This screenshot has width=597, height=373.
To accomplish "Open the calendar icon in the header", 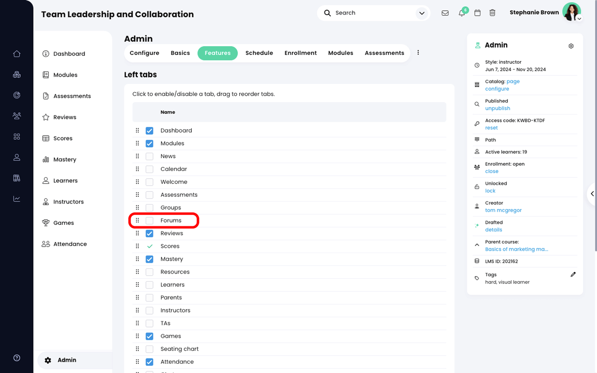I will pos(477,13).
